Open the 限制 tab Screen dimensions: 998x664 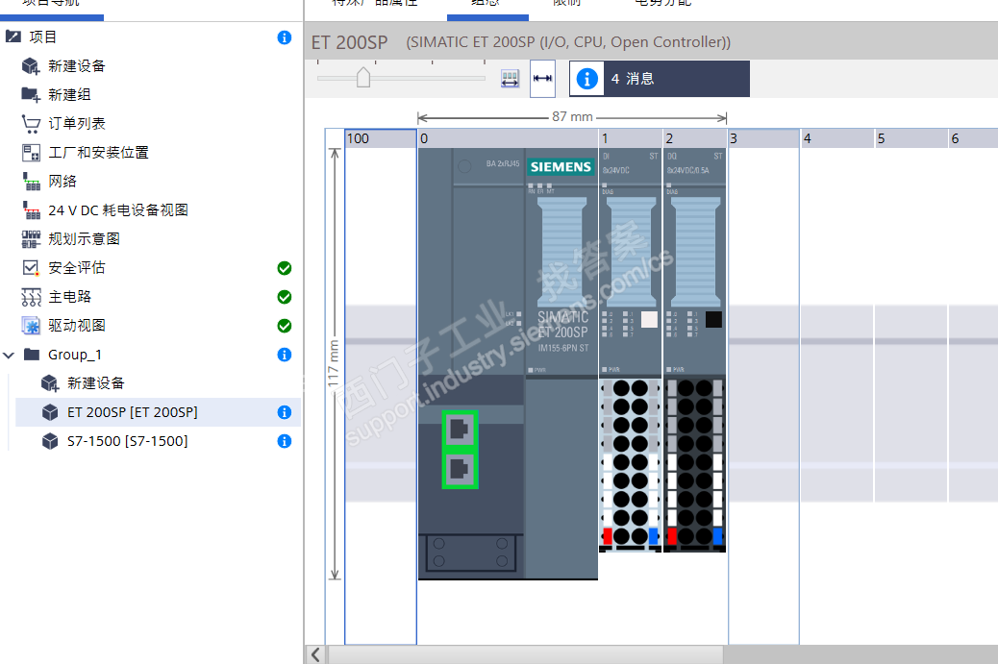click(x=566, y=4)
